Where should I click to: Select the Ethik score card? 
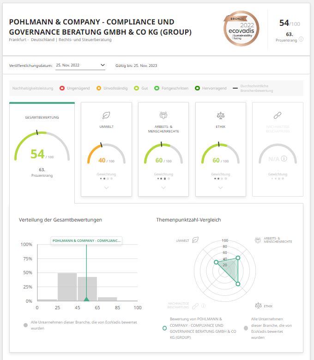tap(221, 149)
